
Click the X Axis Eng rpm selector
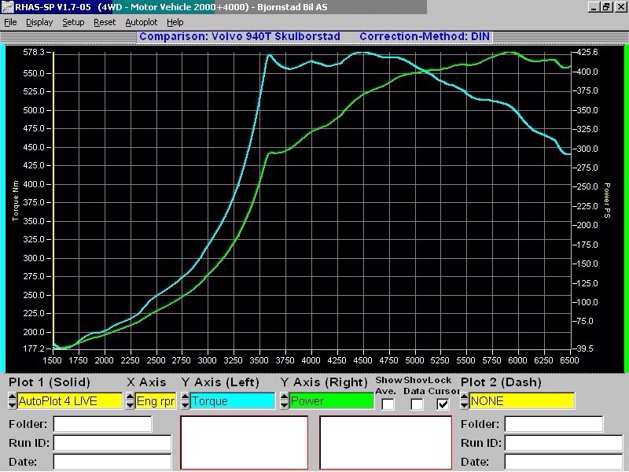(x=156, y=401)
